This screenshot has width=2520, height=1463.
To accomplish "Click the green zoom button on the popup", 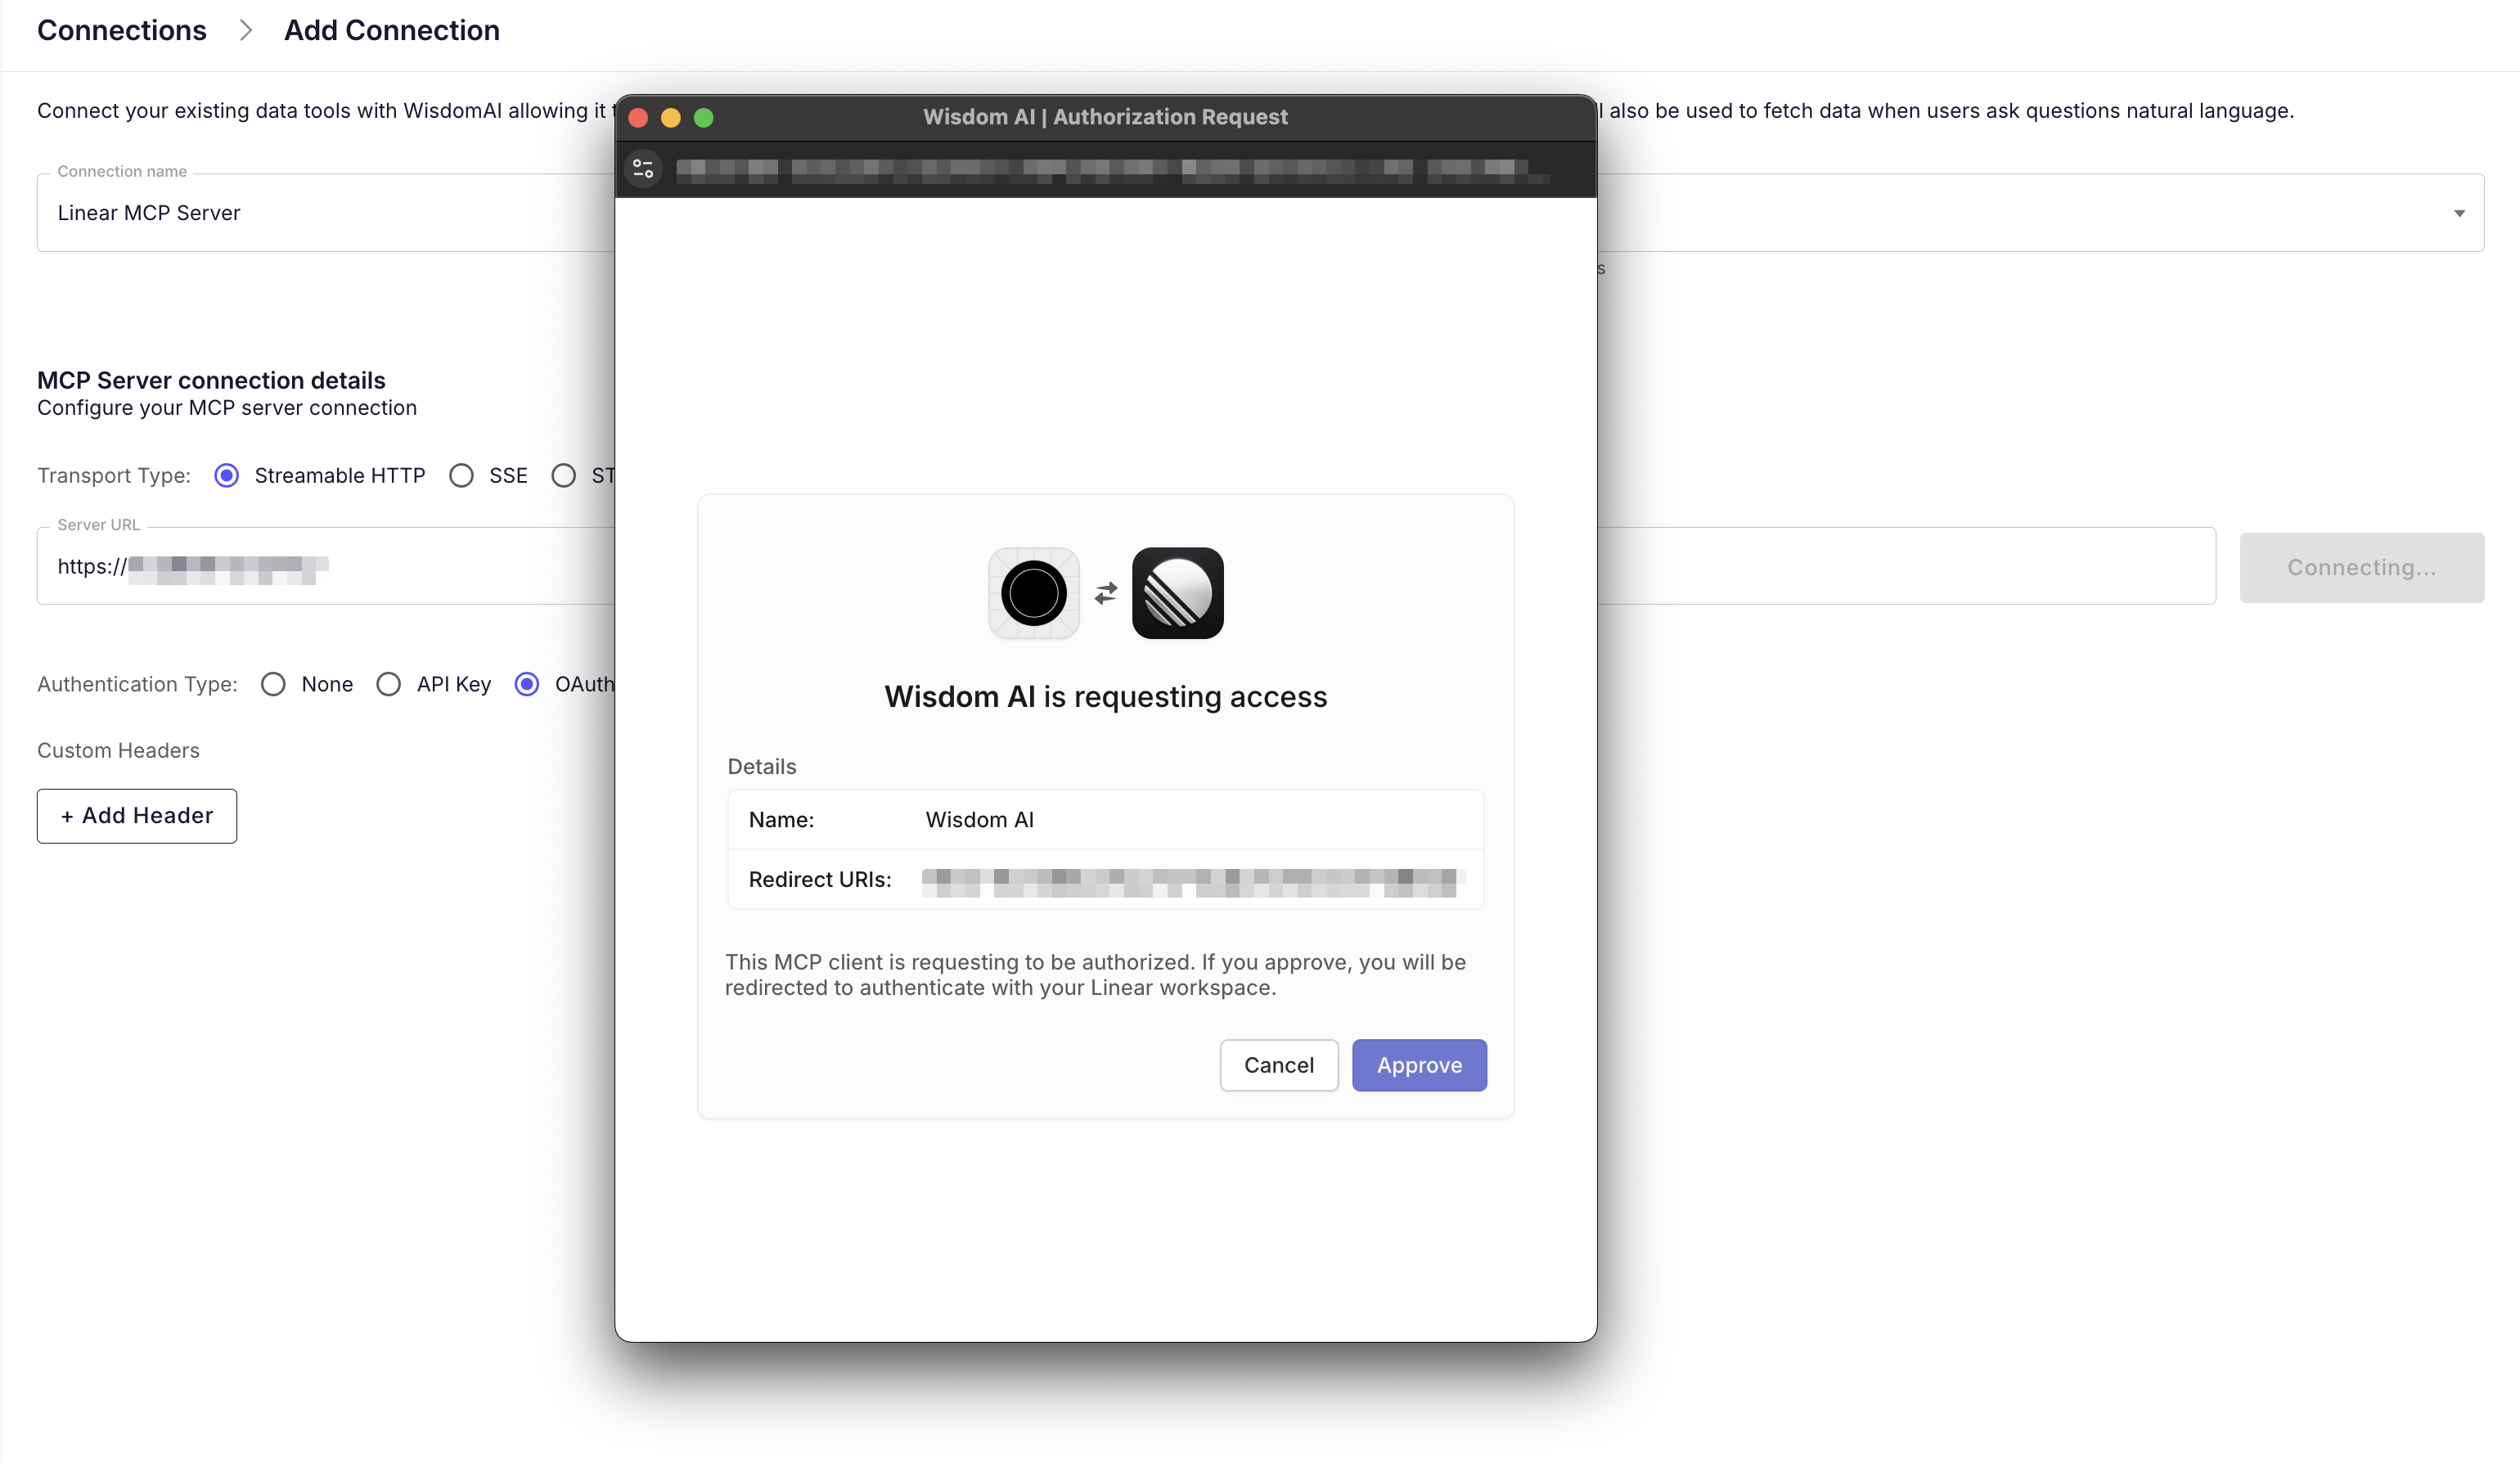I will 704,117.
